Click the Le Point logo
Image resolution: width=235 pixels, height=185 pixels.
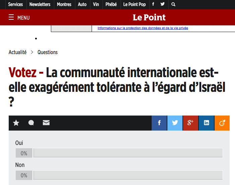click(149, 17)
